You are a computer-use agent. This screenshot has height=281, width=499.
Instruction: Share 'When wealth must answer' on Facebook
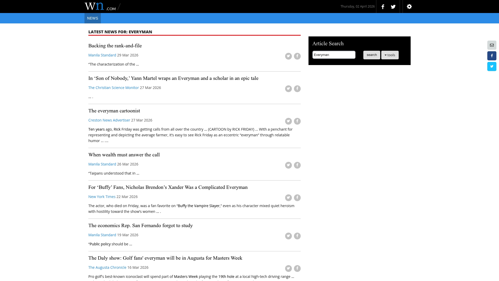(297, 165)
